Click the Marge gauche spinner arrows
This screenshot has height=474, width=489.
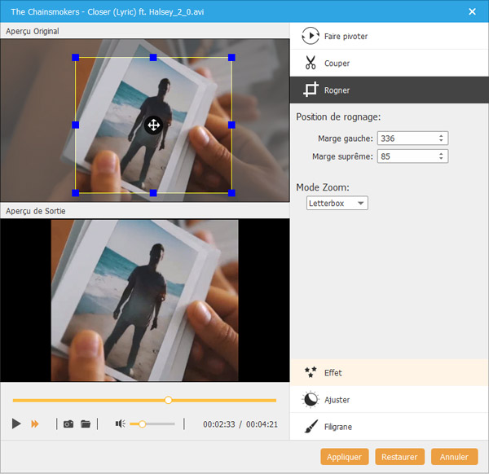point(442,138)
